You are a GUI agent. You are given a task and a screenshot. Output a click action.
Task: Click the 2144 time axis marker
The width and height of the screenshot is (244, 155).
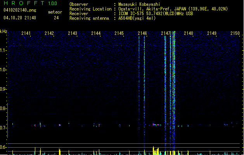[x=96, y=33]
